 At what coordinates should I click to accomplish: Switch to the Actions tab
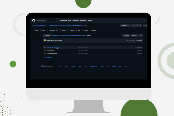point(63,30)
